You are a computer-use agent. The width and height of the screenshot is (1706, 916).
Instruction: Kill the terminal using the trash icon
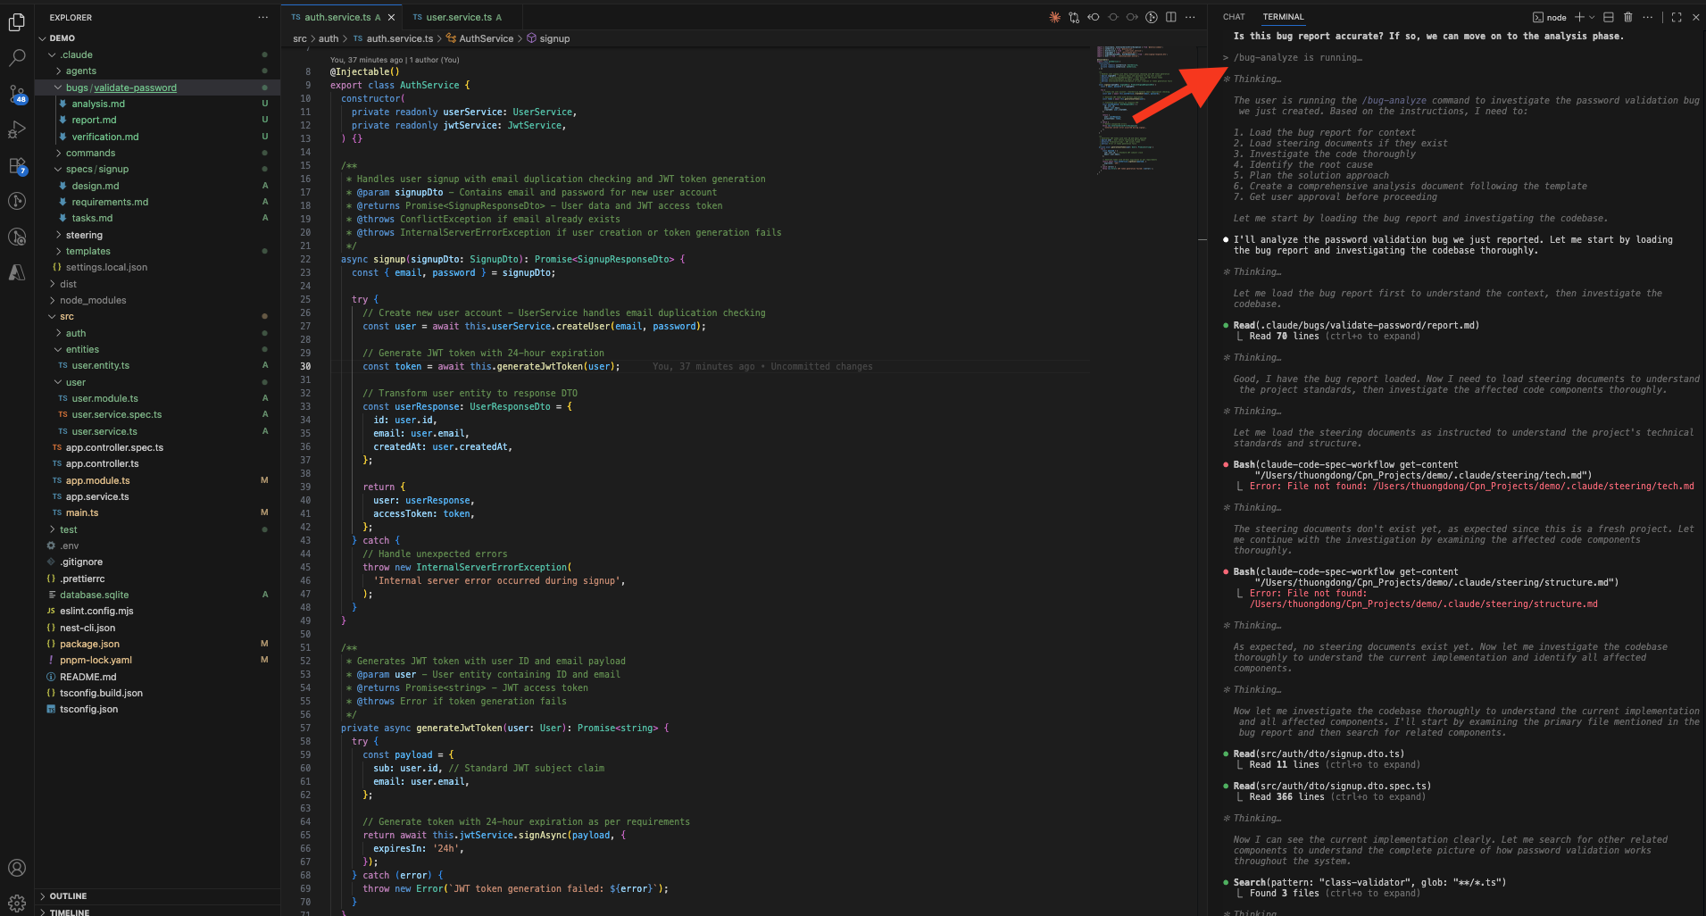click(1627, 17)
